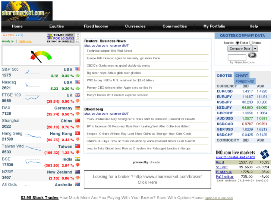Read 'Technical support lifts Wall Street' headline
This screenshot has width=271, height=203.
(x=109, y=51)
